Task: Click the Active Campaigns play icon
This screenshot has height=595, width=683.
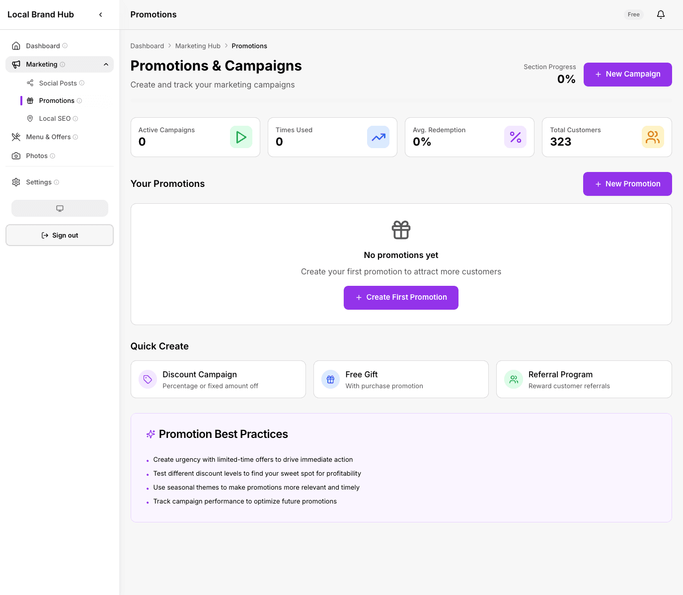Action: pos(241,137)
